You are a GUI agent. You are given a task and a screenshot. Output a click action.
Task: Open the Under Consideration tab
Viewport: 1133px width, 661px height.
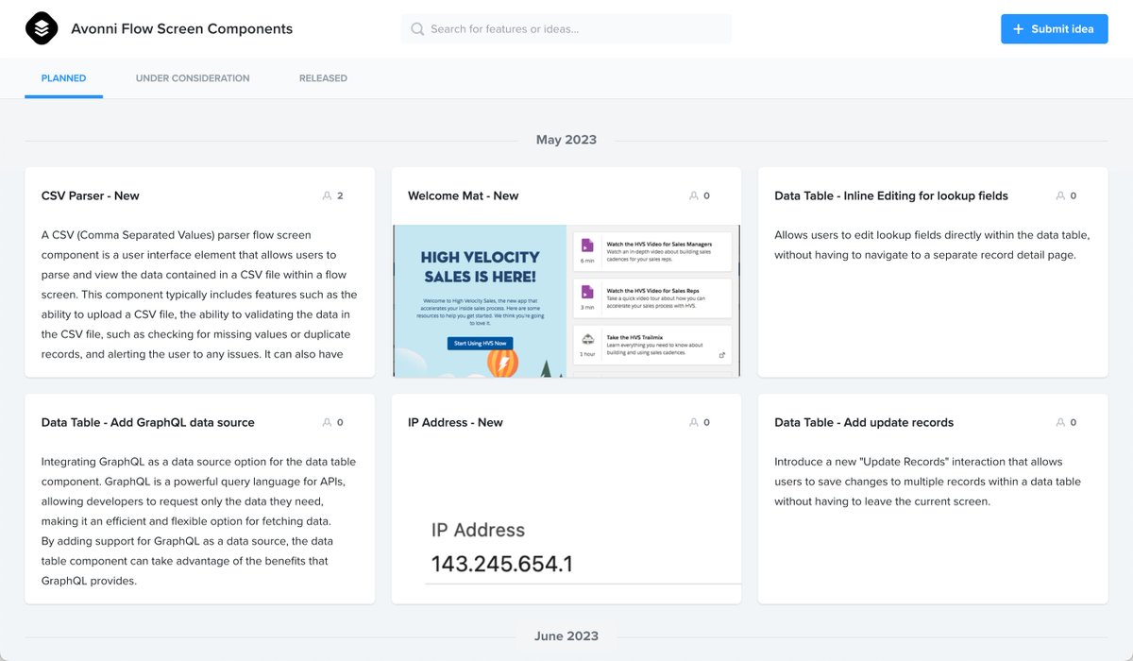pos(193,78)
